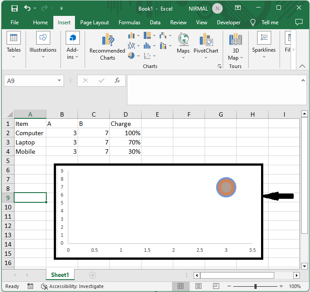Screen dimensions: 310x292
Task: Add a new sheet with plus icon
Action: pyautogui.click(x=93, y=275)
